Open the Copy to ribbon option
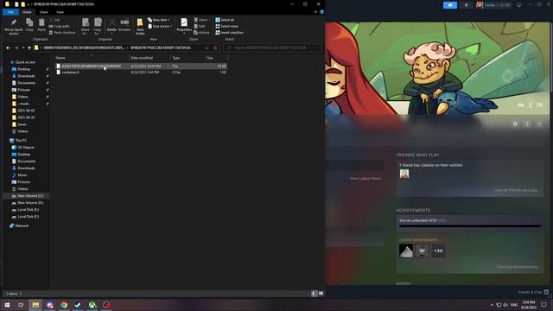Viewport: 553px width, 311px height. point(98,27)
